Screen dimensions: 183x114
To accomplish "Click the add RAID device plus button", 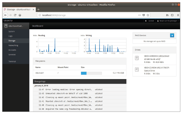I will click(x=172, y=35).
